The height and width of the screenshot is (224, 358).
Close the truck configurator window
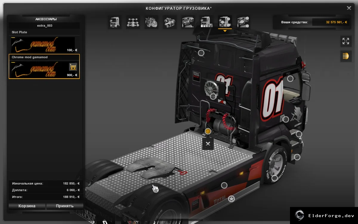tap(349, 8)
